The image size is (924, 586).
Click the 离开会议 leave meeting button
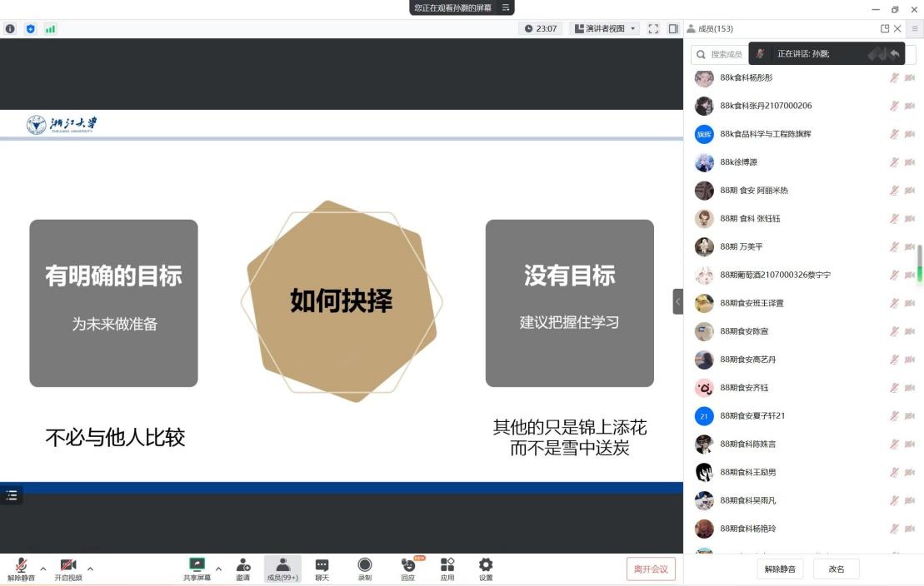click(x=651, y=569)
